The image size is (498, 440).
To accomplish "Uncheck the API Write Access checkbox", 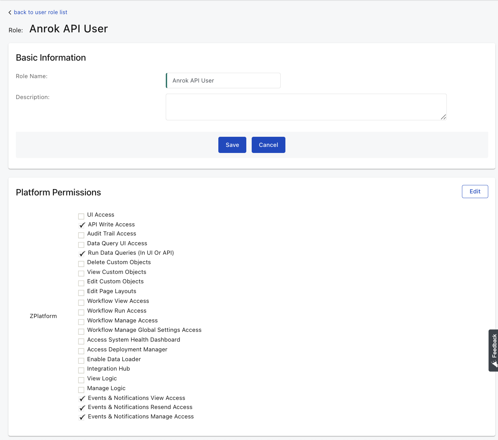I will [82, 225].
